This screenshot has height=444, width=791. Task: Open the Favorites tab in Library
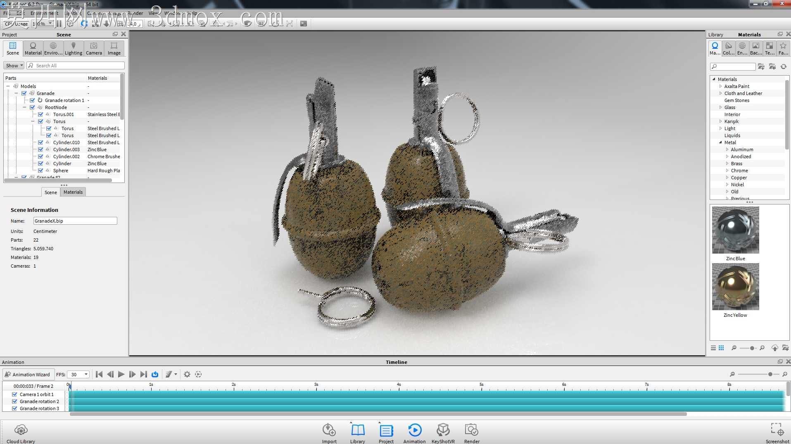pyautogui.click(x=783, y=48)
